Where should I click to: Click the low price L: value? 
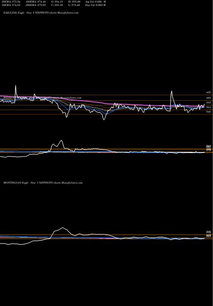(74, 5)
